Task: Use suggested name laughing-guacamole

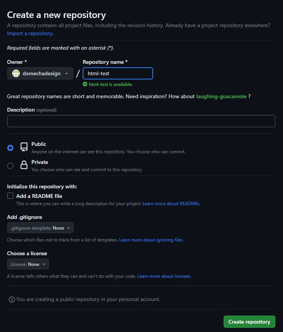Action: coord(221,97)
